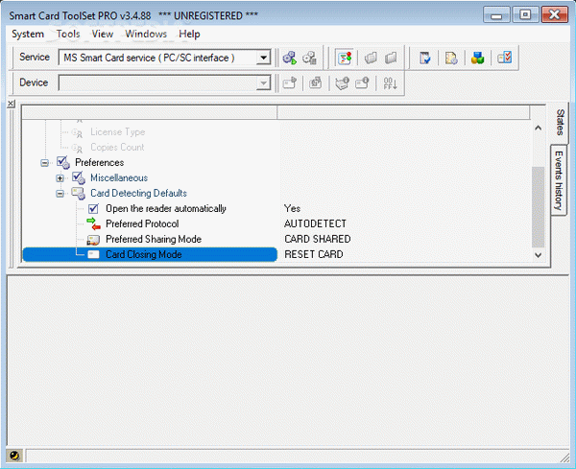Expand the Miscellaneous tree node
576x469 pixels.
[60, 178]
